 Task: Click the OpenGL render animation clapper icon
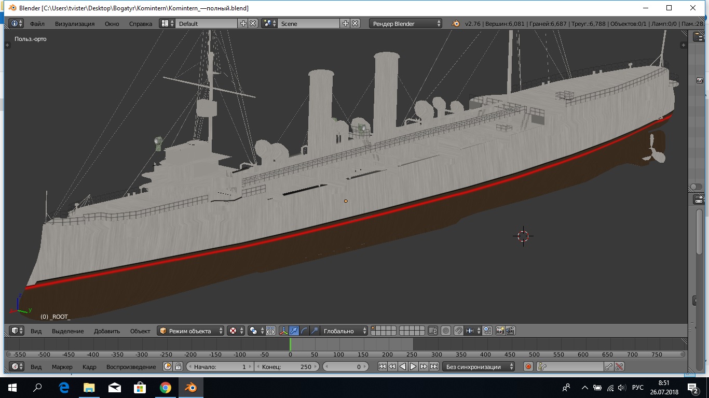(x=510, y=331)
